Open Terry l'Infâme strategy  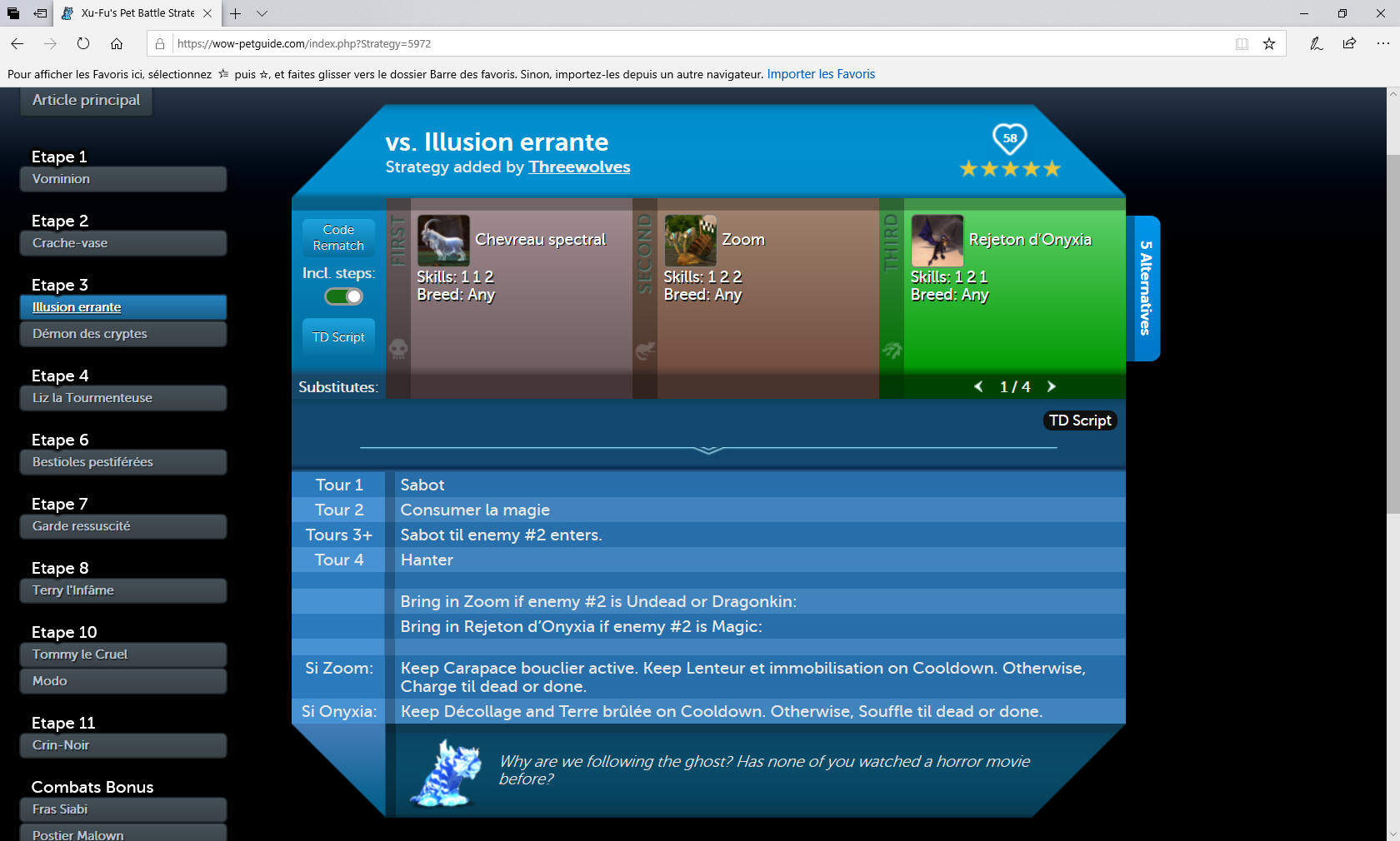click(123, 590)
